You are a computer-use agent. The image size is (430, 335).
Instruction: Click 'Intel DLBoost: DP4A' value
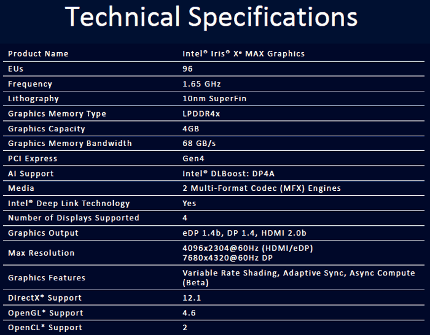click(229, 174)
